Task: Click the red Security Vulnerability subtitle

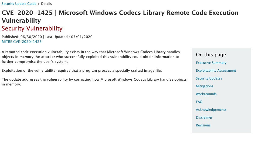Action: tap(32, 29)
